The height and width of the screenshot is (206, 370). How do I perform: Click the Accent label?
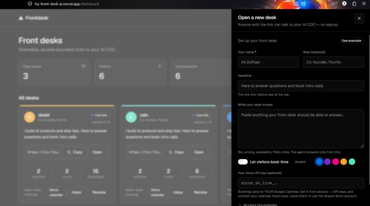point(300,162)
